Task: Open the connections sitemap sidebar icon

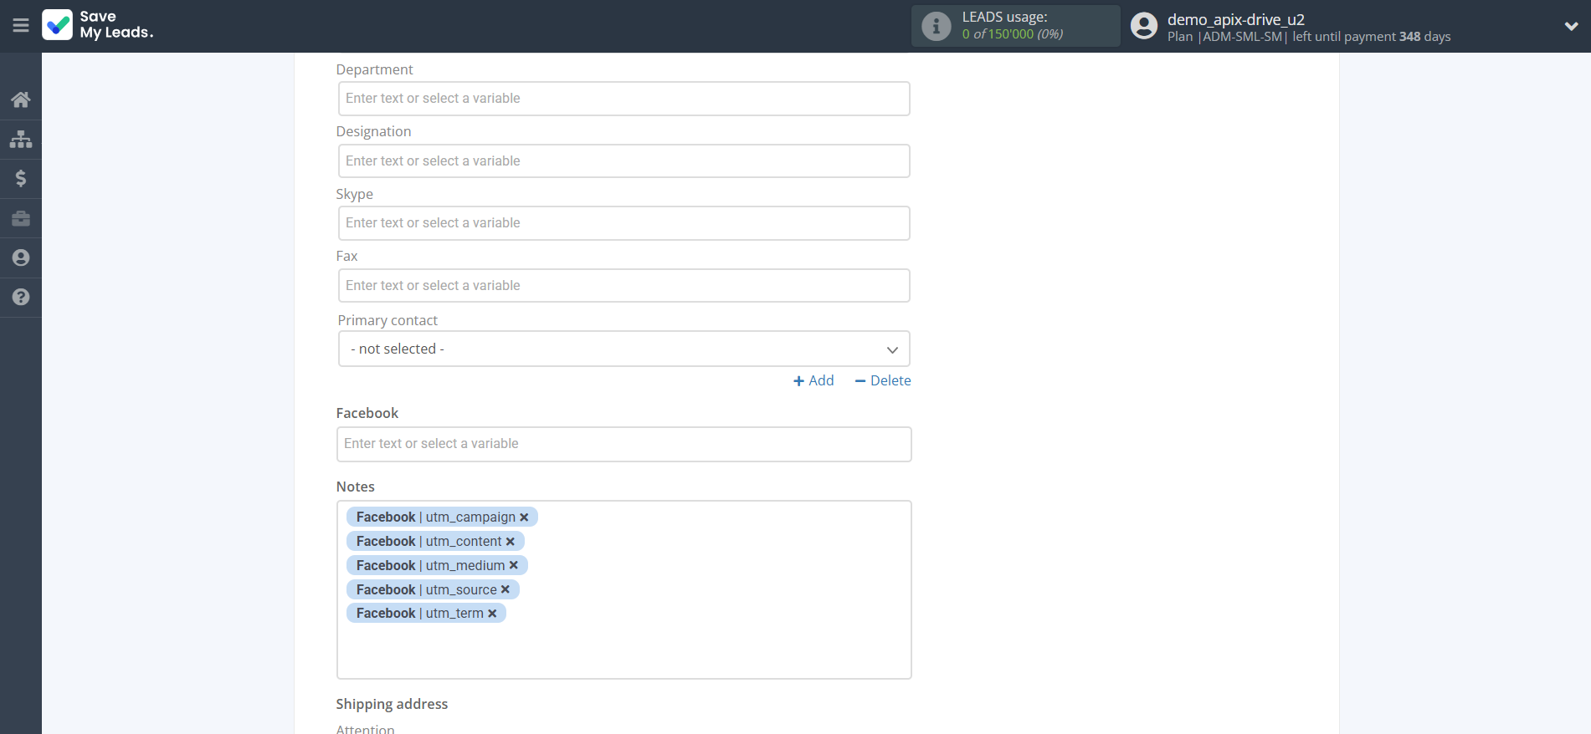Action: [x=21, y=139]
